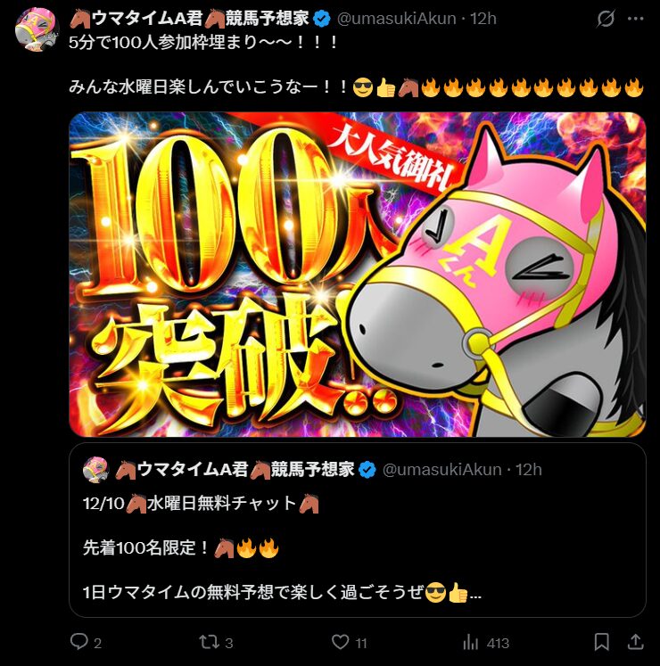Click the reply speech bubble icon

pyautogui.click(x=79, y=642)
